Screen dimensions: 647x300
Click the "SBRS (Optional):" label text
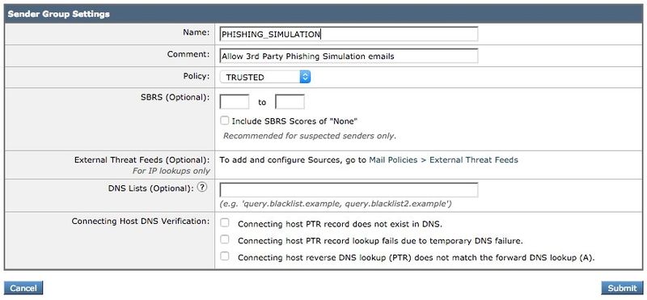(x=175, y=97)
